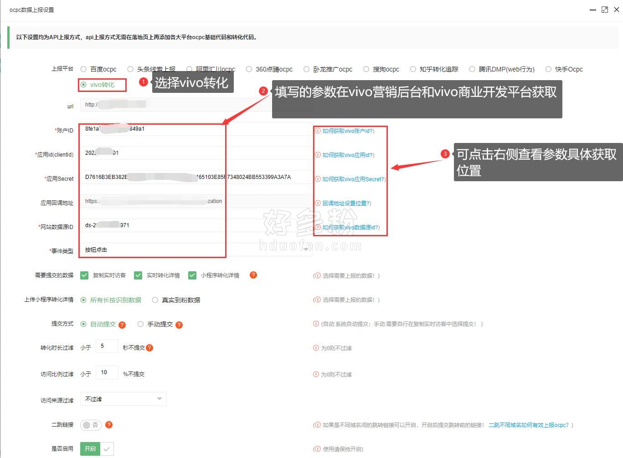Screen dimensions: 623x458
Task: Click help icon beside 小程序转化详情
Action: click(x=253, y=275)
